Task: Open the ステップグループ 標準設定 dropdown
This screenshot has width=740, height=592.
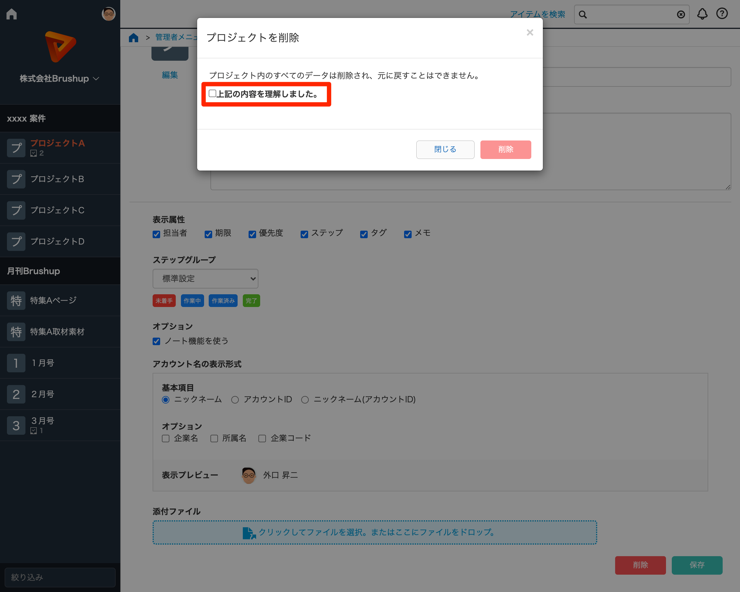Action: pyautogui.click(x=205, y=278)
